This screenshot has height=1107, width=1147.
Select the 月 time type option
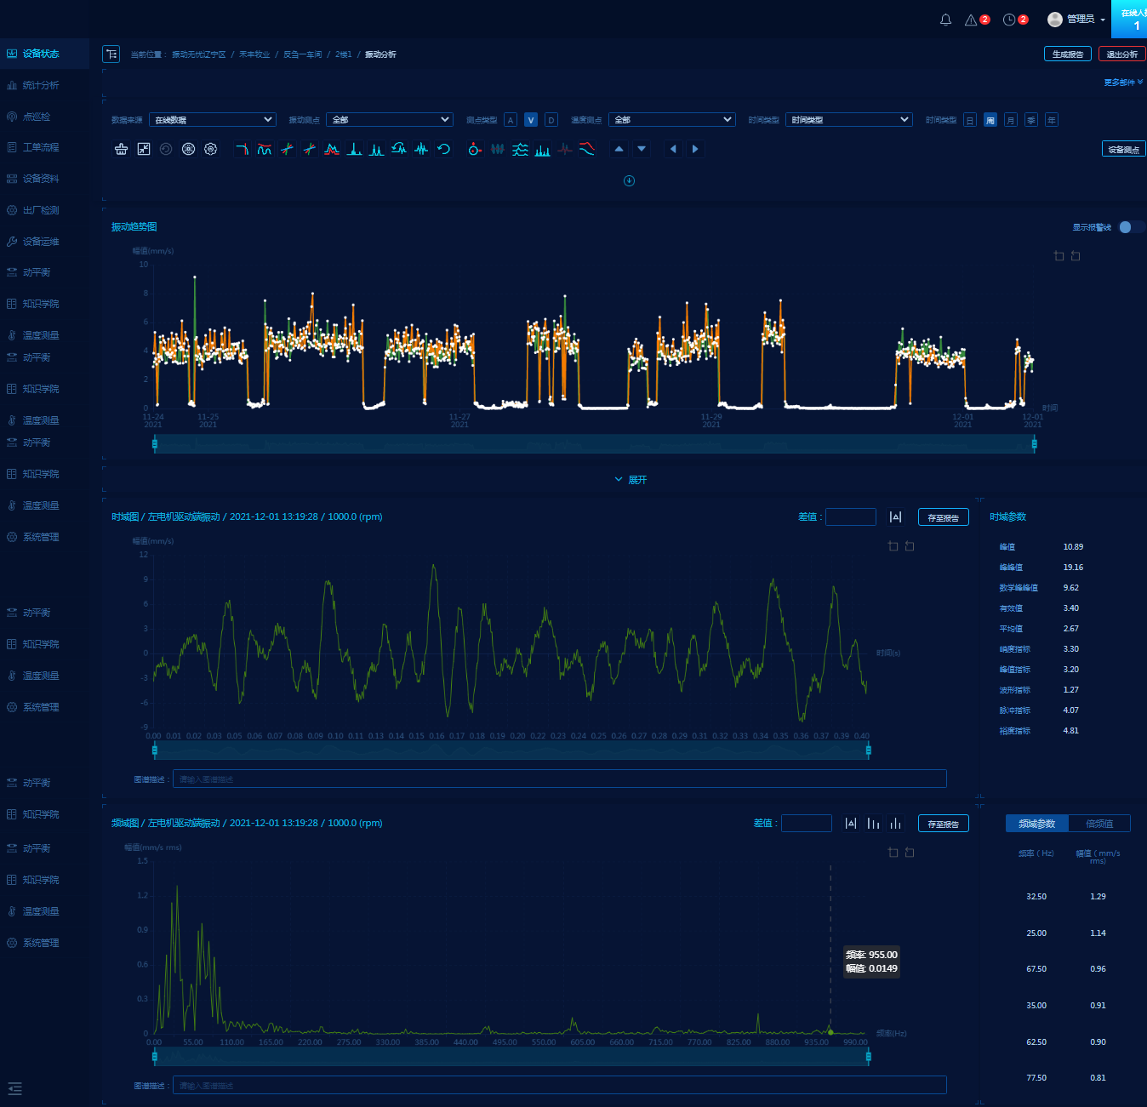(x=1011, y=120)
